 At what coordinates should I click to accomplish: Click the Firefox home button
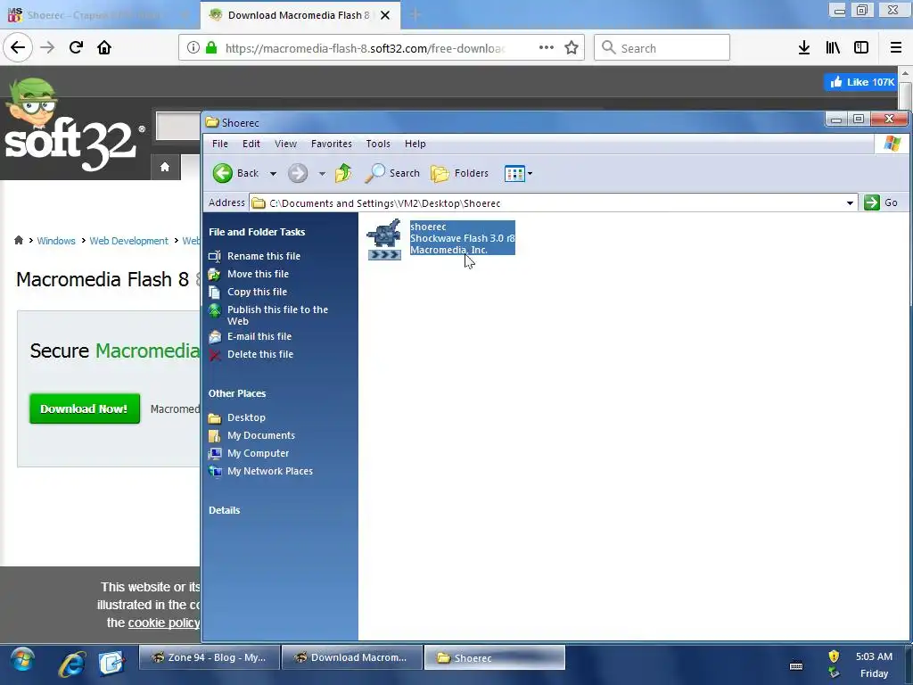pos(104,48)
